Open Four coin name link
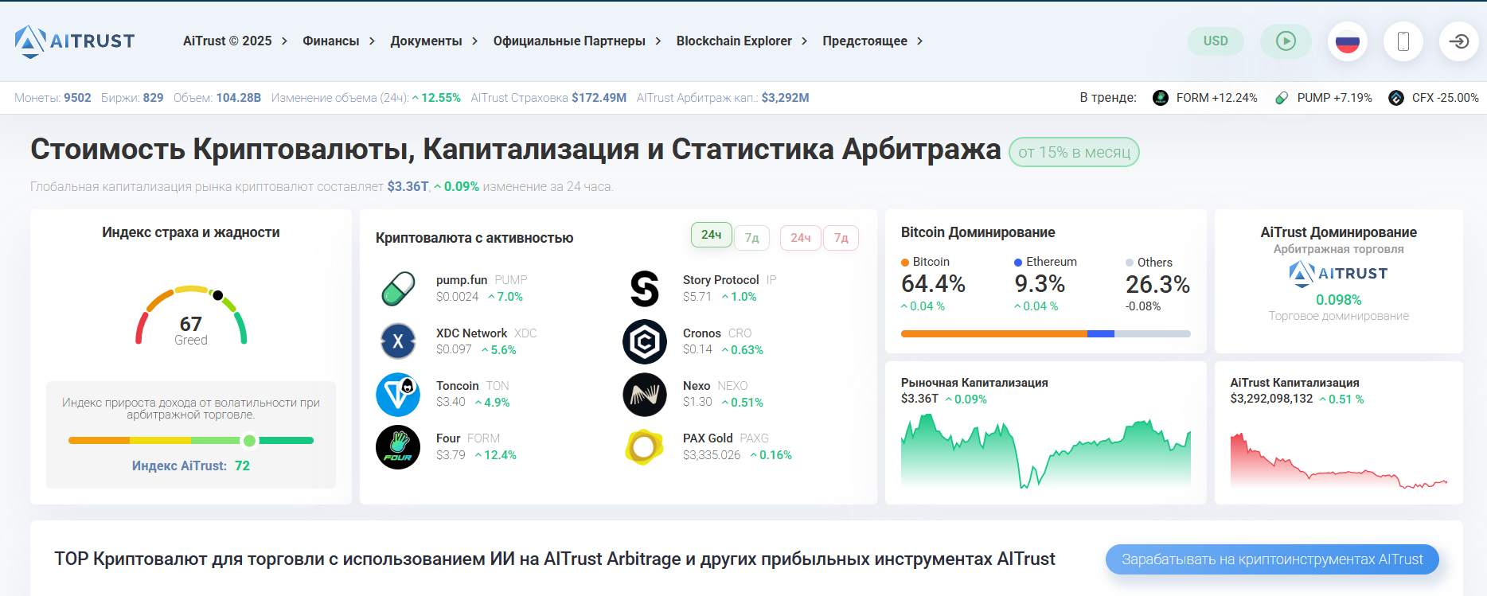The height and width of the screenshot is (596, 1487). [448, 438]
